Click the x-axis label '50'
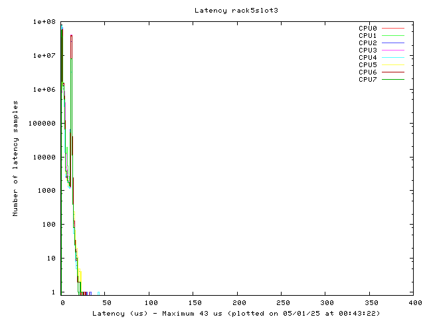 pos(107,303)
